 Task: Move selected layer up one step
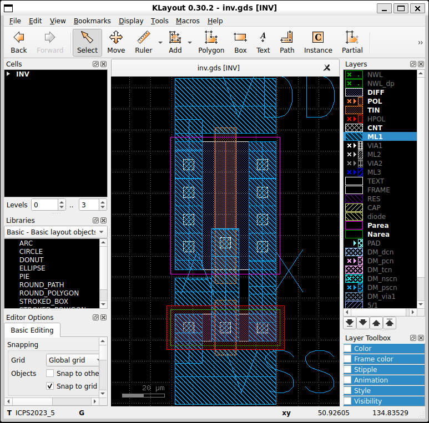[376, 323]
